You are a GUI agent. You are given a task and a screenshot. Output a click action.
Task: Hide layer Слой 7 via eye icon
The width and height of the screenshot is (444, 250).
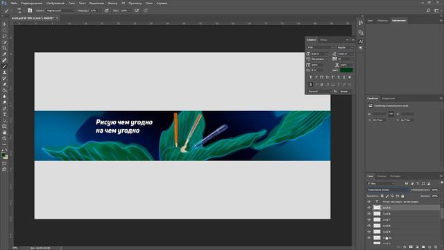pyautogui.click(x=369, y=219)
